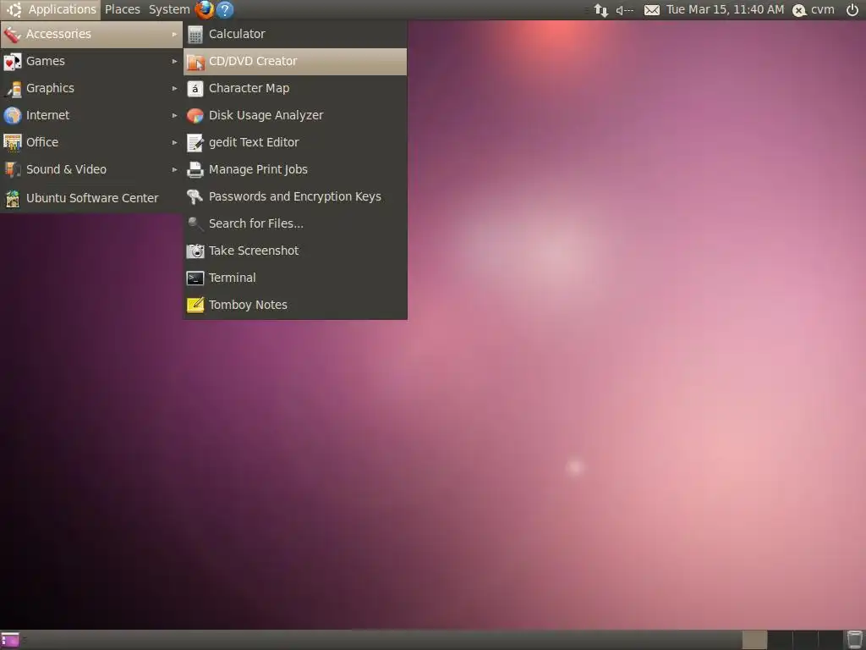Click the CD/DVD Creator icon
866x650 pixels.
(195, 61)
